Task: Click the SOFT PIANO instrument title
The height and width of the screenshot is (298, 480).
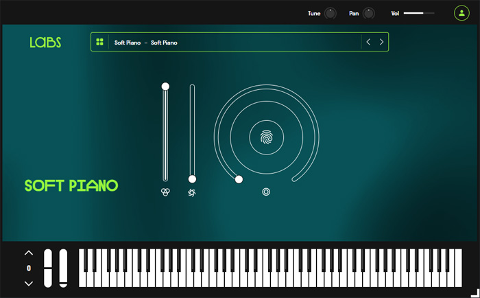Action: pyautogui.click(x=71, y=185)
